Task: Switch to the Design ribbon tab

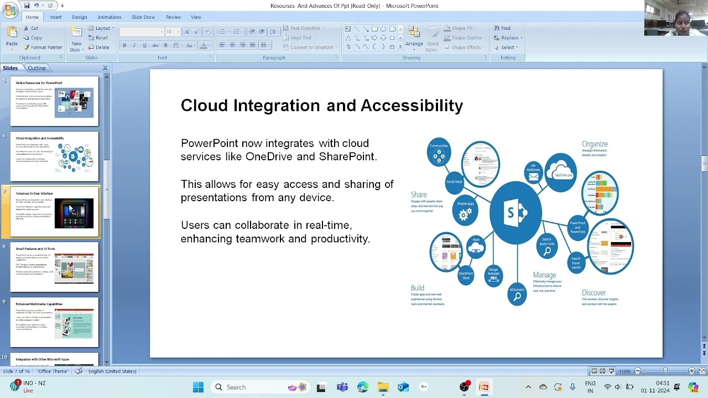Action: point(79,17)
